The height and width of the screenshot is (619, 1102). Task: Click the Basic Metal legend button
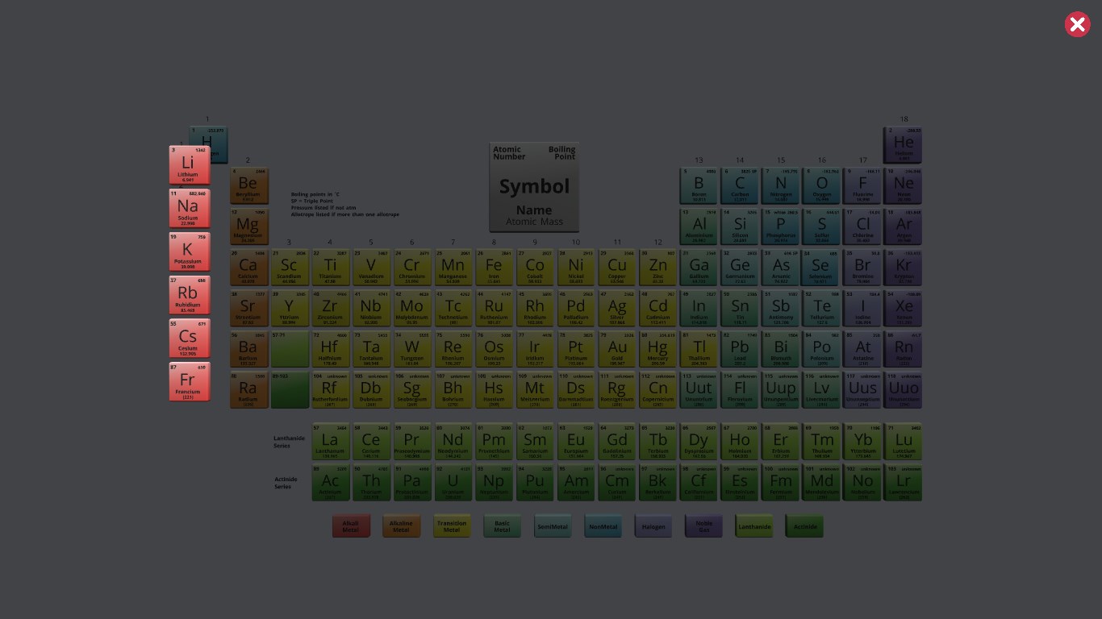502,526
